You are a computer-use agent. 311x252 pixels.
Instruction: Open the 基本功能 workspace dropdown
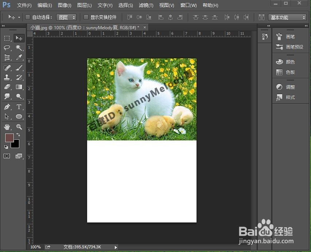point(287,18)
